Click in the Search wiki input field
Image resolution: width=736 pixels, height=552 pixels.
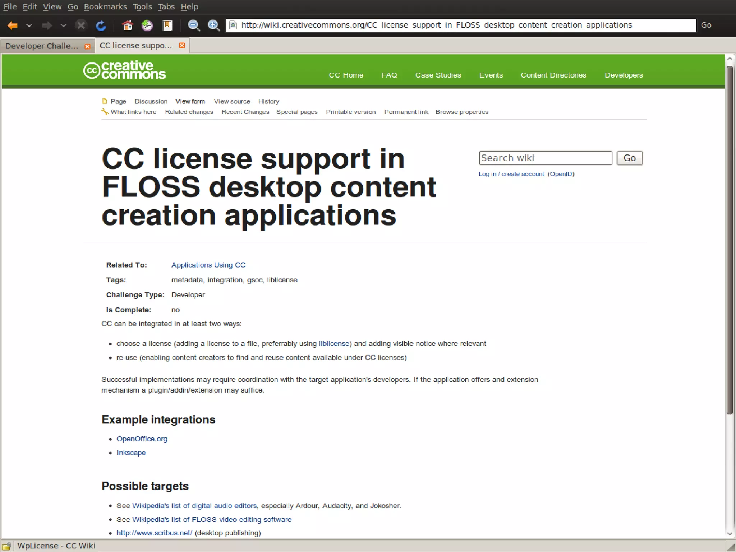point(545,158)
